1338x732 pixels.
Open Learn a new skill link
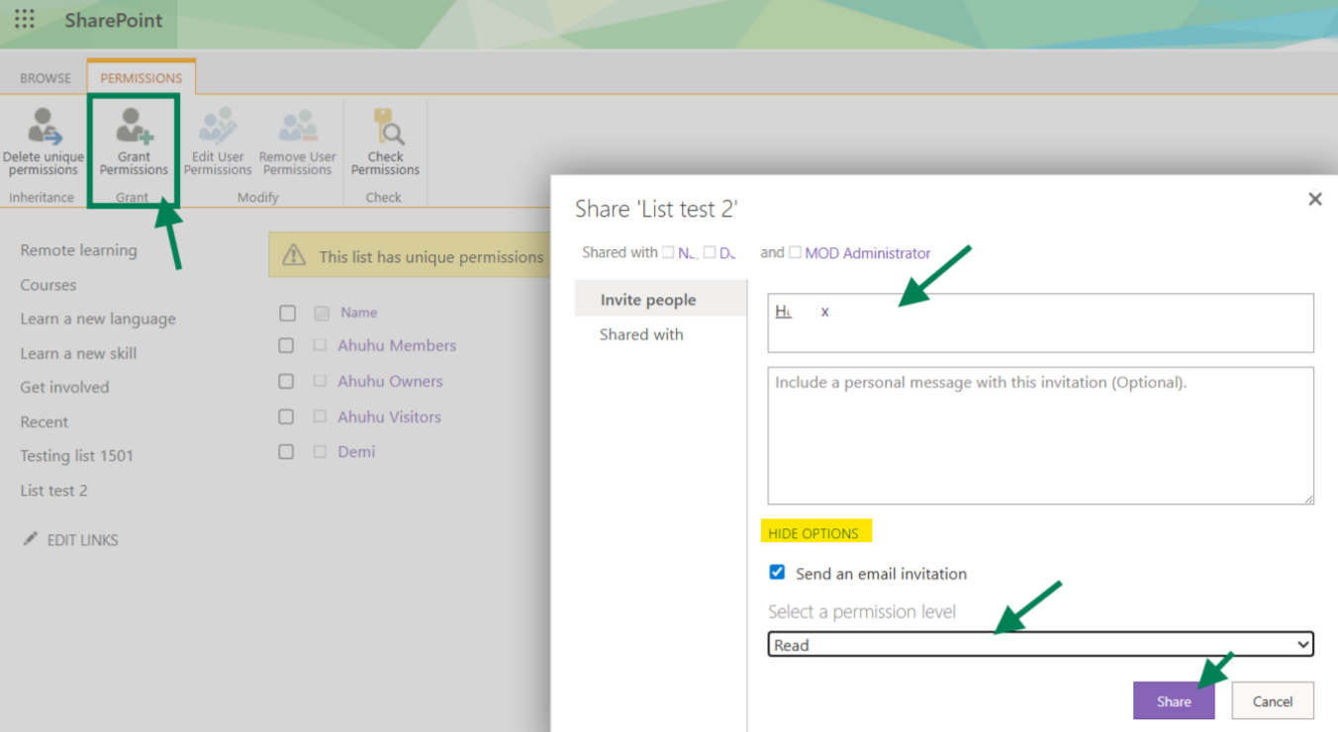tap(78, 353)
